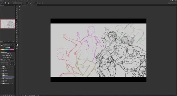The height and width of the screenshot is (96, 177).
Task: Select the Move tool
Action: click(17, 7)
